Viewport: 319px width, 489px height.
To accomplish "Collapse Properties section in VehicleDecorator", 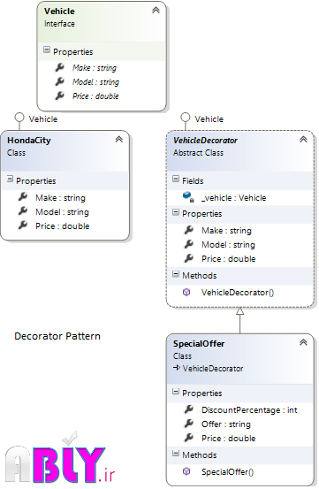I will coord(176,212).
